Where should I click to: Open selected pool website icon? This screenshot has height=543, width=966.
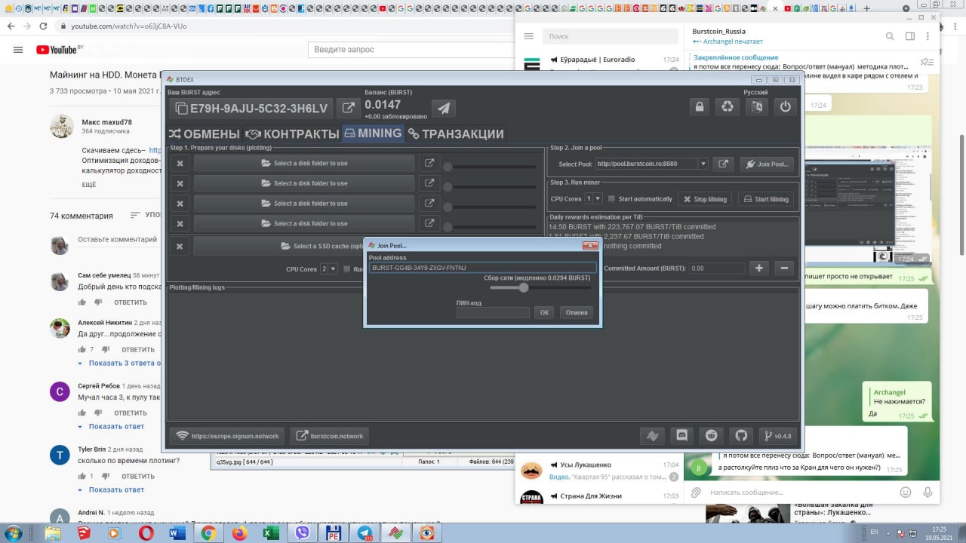[x=723, y=164]
